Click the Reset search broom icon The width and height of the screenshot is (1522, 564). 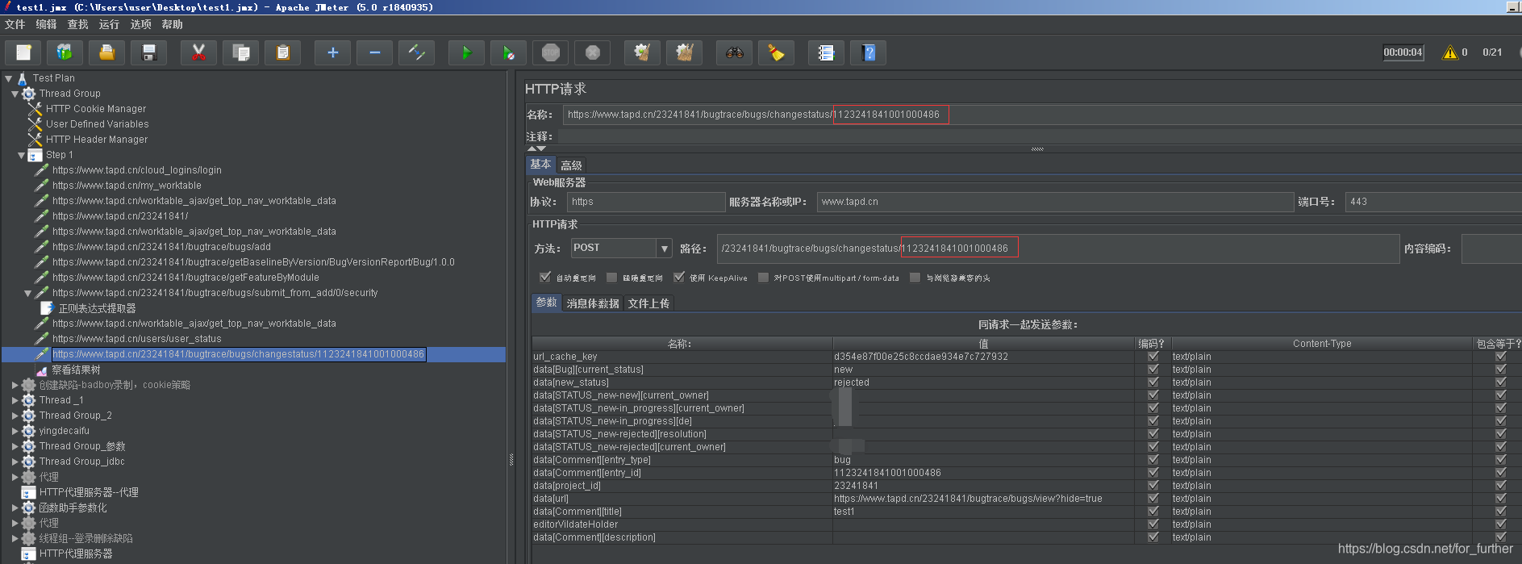point(776,53)
